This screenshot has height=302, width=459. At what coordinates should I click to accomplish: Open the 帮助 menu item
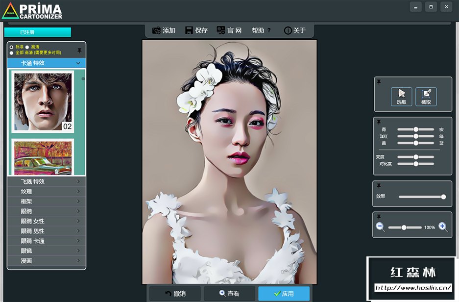[x=261, y=30]
